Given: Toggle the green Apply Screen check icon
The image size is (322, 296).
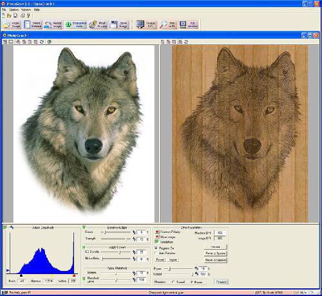Looking at the screenshot, I should click(84, 247).
